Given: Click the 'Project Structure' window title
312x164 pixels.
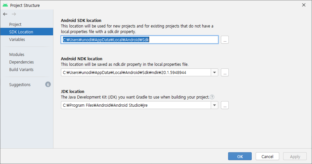Looking at the screenshot, I should (x=25, y=5).
